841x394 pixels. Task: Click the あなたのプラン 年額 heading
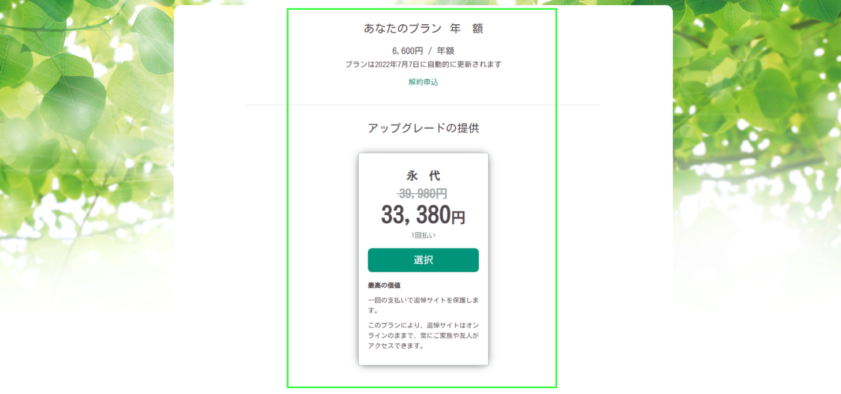pos(423,29)
